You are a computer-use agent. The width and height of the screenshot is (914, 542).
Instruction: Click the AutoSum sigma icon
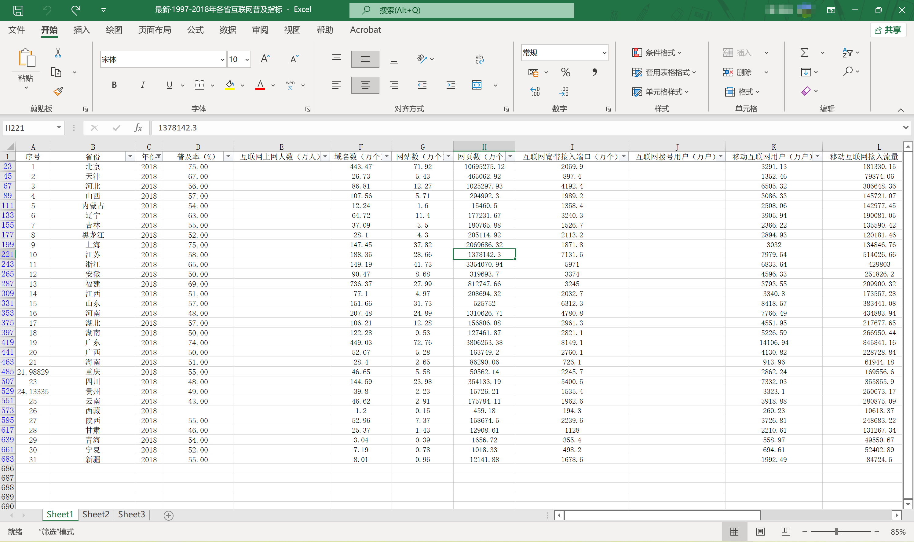pyautogui.click(x=804, y=53)
